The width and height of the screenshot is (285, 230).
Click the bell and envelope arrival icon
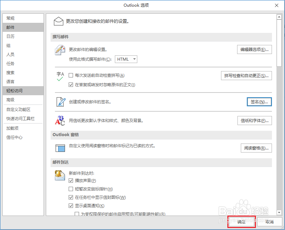coord(60,175)
